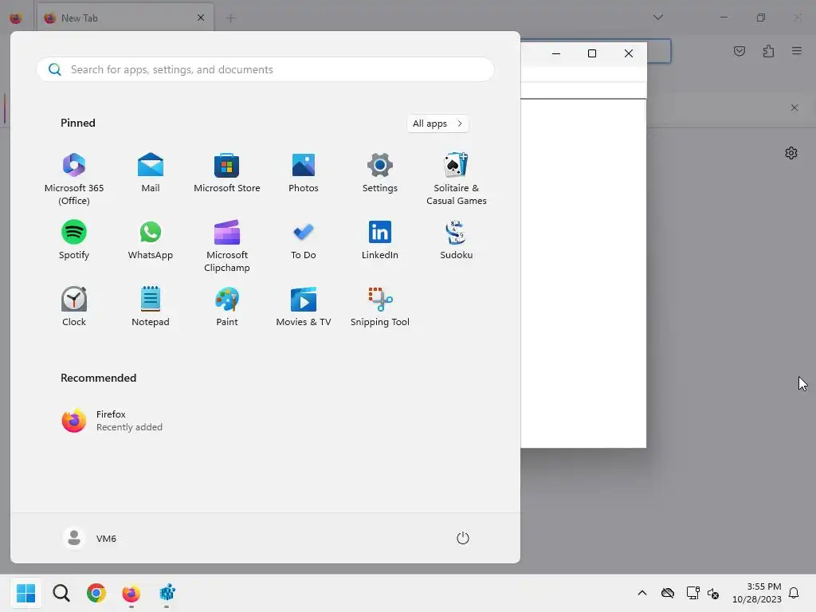Open the power options button
The width and height of the screenshot is (816, 612).
(x=463, y=538)
